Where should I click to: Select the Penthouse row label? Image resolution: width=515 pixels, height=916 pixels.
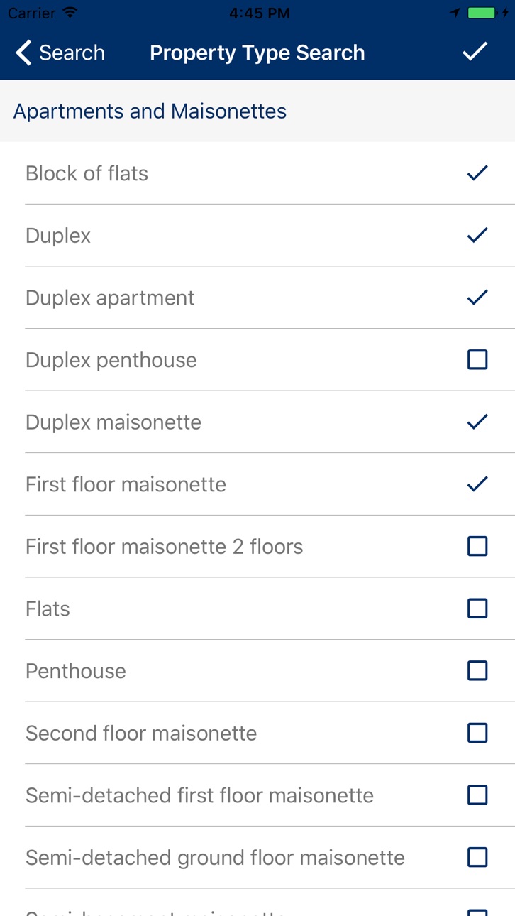coord(76,671)
